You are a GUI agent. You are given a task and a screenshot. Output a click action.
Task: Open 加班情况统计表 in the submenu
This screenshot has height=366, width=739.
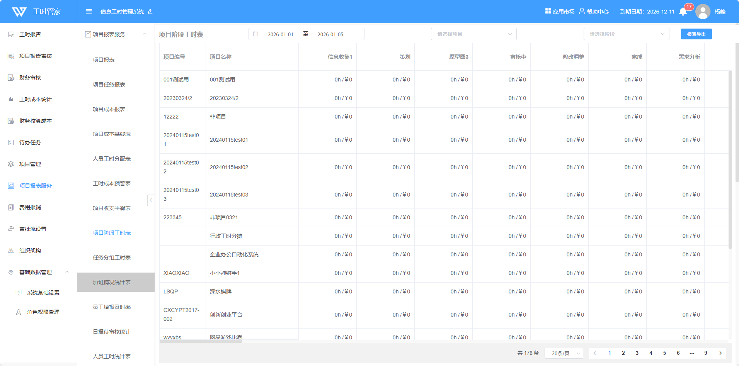[112, 282]
